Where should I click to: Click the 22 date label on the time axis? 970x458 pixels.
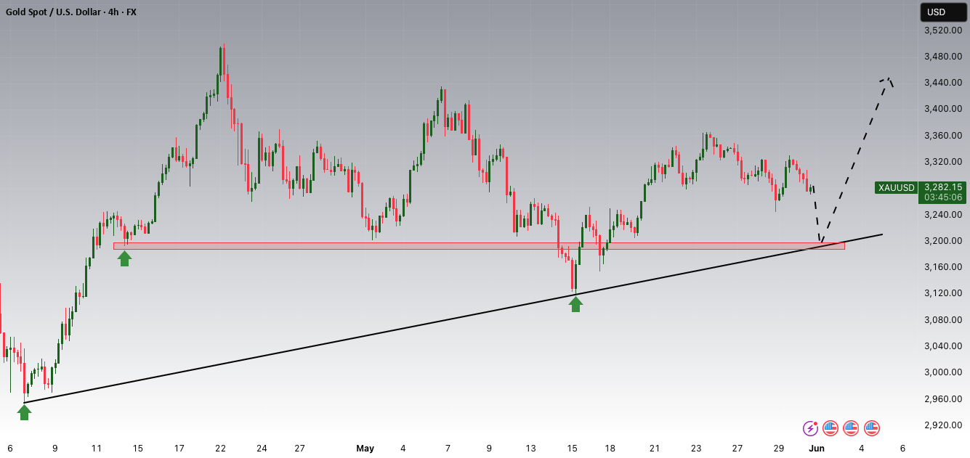coord(221,449)
